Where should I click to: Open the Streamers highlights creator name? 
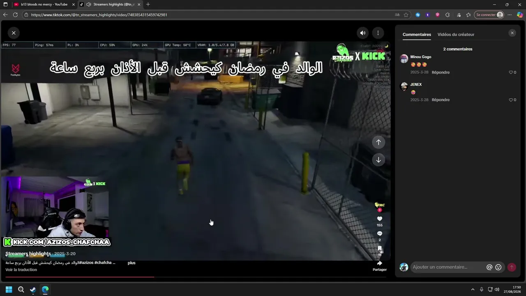pos(28,254)
